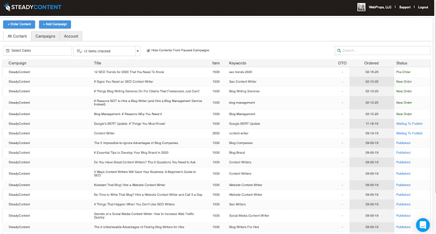Toggle Hide Contents From Paused Campaigns checkbox
This screenshot has width=436, height=234.
click(148, 50)
